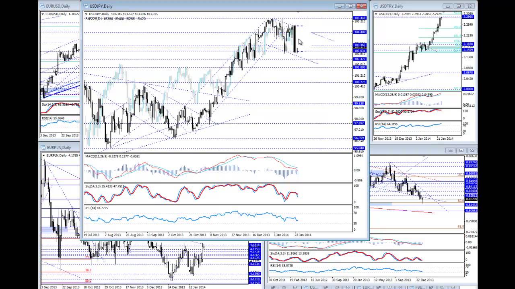Click the 0.87740 price level label
This screenshot has width=515, height=289.
click(471, 162)
